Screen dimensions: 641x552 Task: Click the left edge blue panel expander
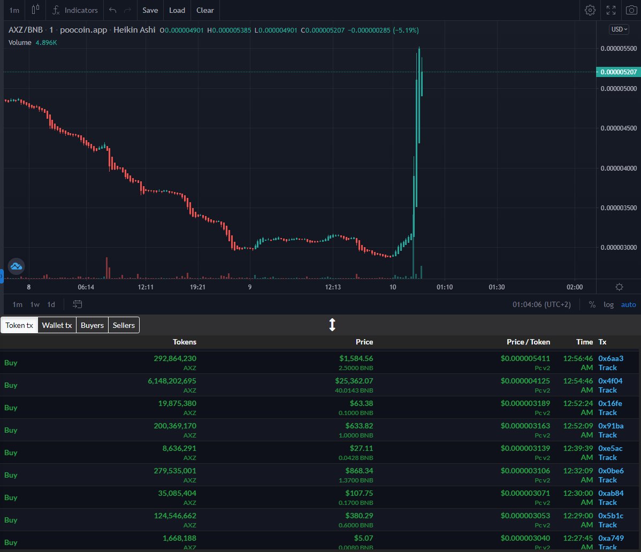pos(2,276)
